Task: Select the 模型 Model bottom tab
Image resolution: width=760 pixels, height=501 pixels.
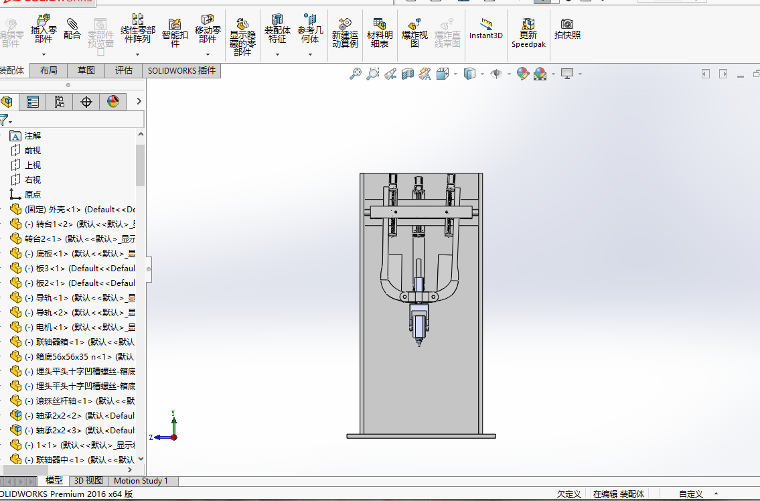Action: click(x=54, y=481)
